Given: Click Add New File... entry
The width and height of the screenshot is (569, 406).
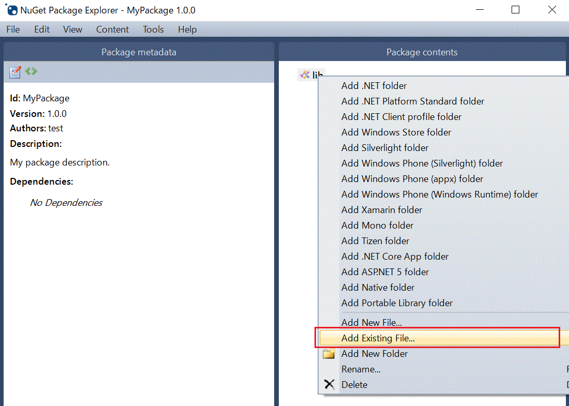Looking at the screenshot, I should click(x=443, y=323).
